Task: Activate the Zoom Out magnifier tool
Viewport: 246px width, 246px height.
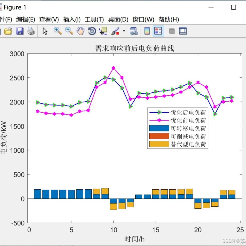Action: tap(69, 31)
